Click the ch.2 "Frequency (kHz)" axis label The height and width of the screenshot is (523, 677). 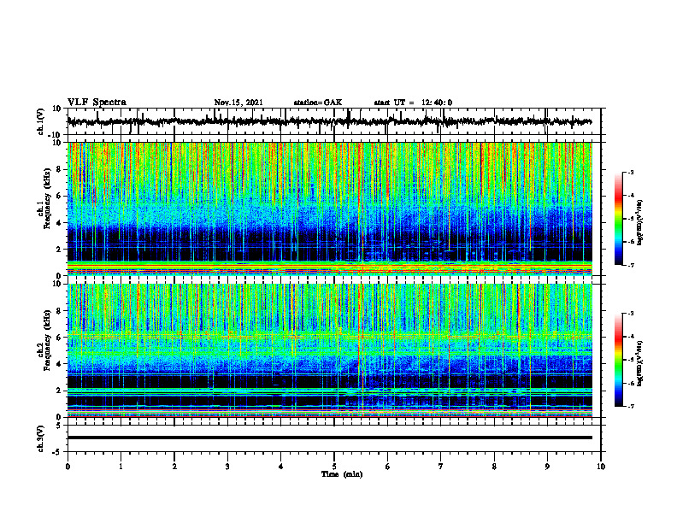[x=46, y=340]
